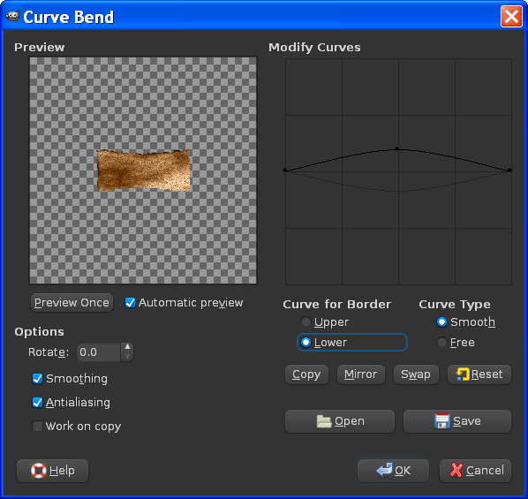The width and height of the screenshot is (528, 499).
Task: Click the curve's center control point
Action: [x=397, y=148]
